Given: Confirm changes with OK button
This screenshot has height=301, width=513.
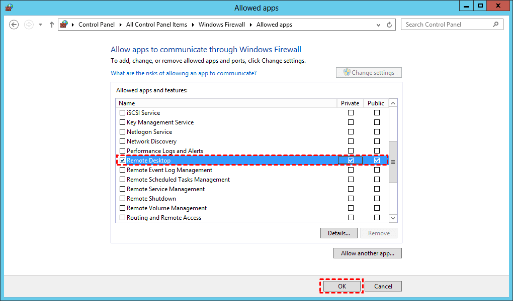Looking at the screenshot, I should [x=342, y=286].
